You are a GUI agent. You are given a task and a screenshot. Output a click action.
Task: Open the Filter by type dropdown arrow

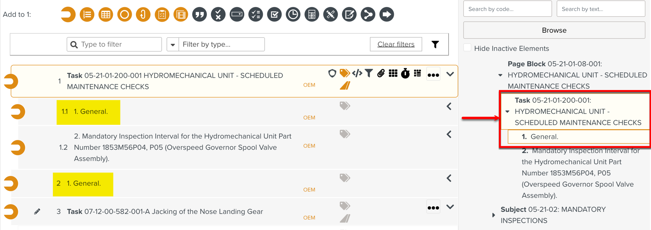(x=173, y=45)
